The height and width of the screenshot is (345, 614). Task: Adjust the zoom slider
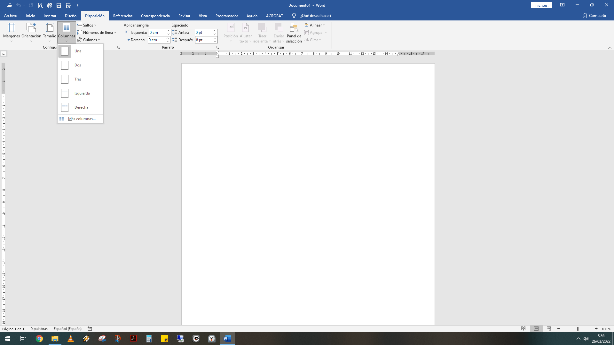tap(577, 328)
